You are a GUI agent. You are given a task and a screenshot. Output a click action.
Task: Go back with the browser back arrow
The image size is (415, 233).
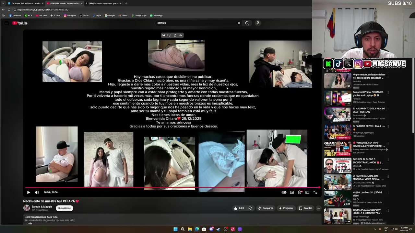click(x=3, y=10)
